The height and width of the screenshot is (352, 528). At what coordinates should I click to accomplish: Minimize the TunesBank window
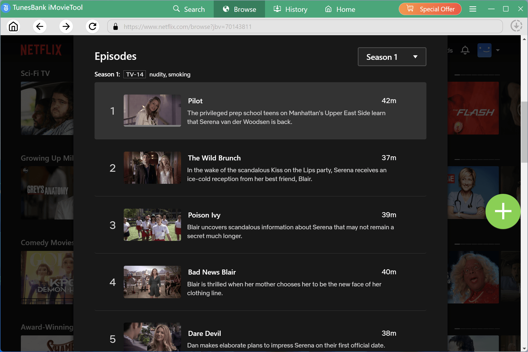491,9
